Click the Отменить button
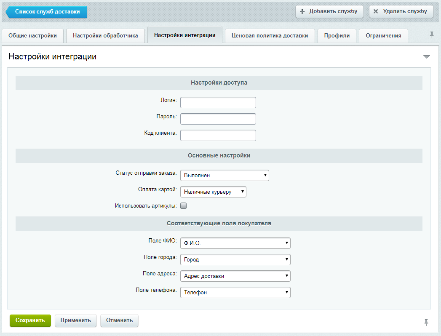Image resolution: width=441 pixels, height=336 pixels. point(119,320)
